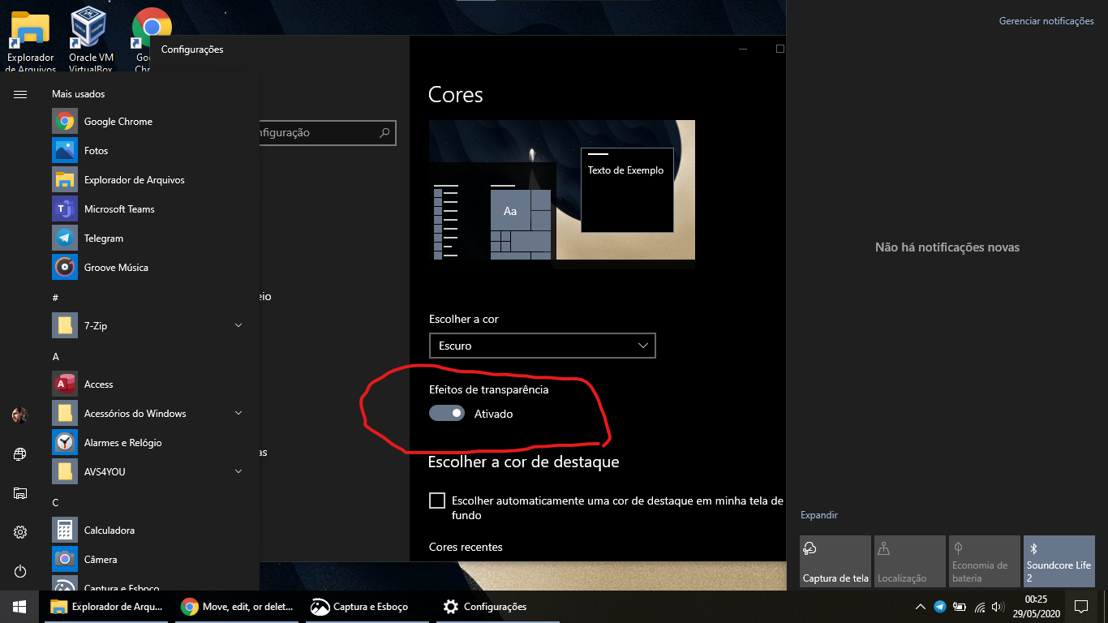Viewport: 1108px width, 623px height.
Task: Click 'Não há notificações novas' text
Action: [x=947, y=247]
